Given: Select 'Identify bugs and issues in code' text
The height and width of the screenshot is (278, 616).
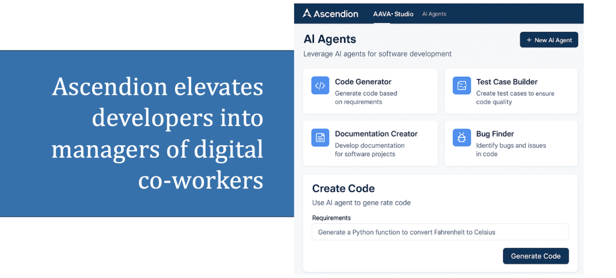Looking at the screenshot, I should (x=511, y=150).
